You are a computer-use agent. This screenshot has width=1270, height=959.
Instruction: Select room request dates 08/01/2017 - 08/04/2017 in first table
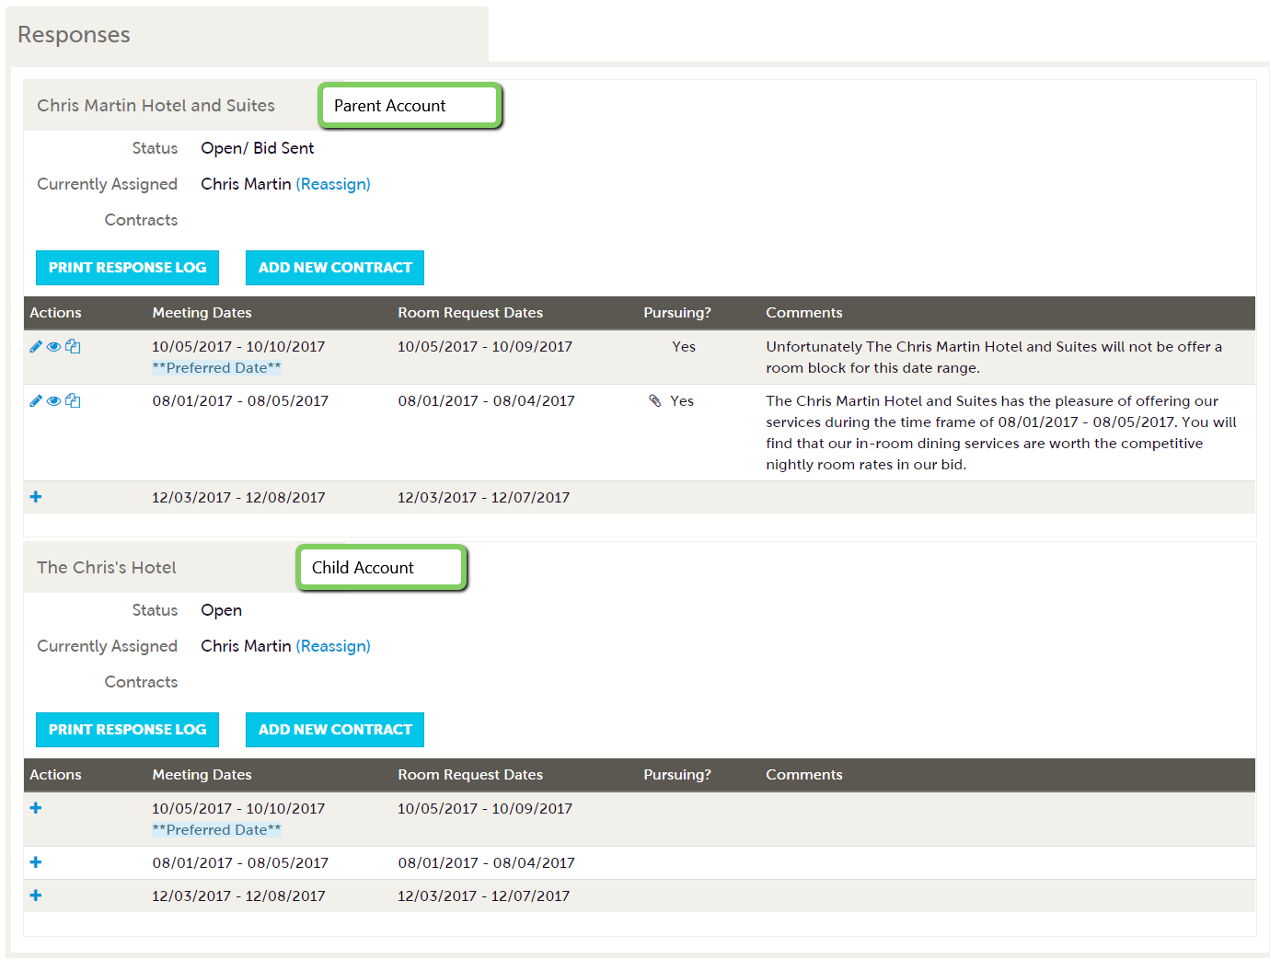486,401
